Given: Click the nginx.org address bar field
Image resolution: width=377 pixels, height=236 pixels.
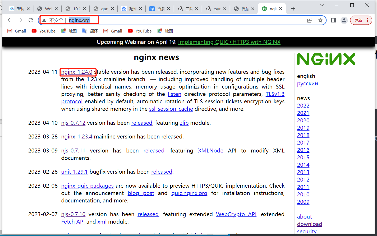Looking at the screenshot, I should coord(185,20).
